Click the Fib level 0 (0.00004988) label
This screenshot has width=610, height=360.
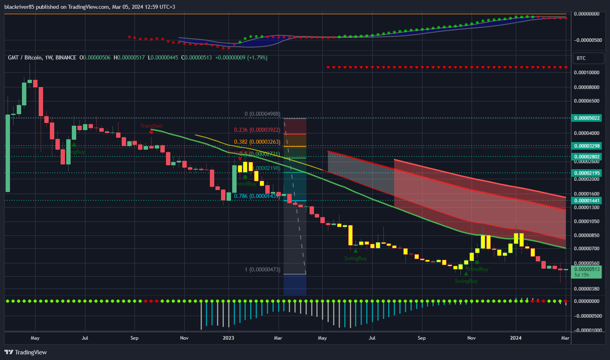point(263,114)
